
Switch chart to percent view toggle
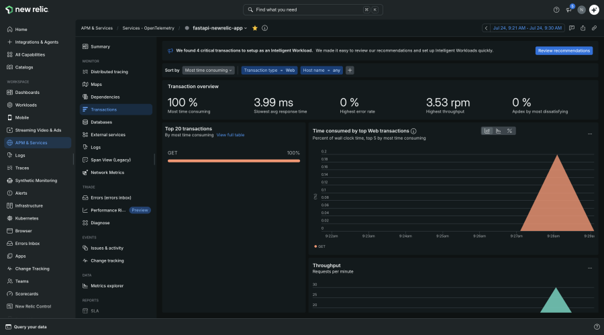click(509, 131)
